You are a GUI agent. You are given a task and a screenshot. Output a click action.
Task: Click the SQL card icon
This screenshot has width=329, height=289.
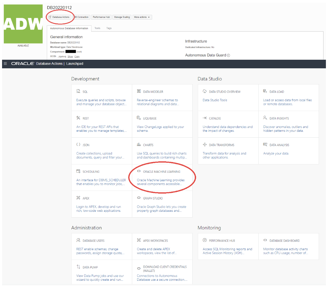tap(78, 91)
